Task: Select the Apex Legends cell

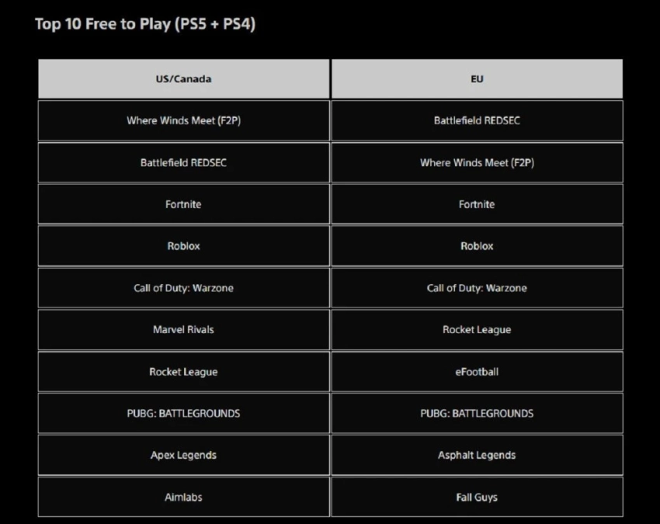Action: pyautogui.click(x=183, y=456)
